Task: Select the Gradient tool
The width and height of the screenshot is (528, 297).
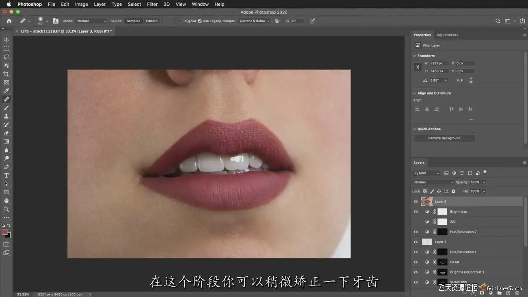Action: 7,141
